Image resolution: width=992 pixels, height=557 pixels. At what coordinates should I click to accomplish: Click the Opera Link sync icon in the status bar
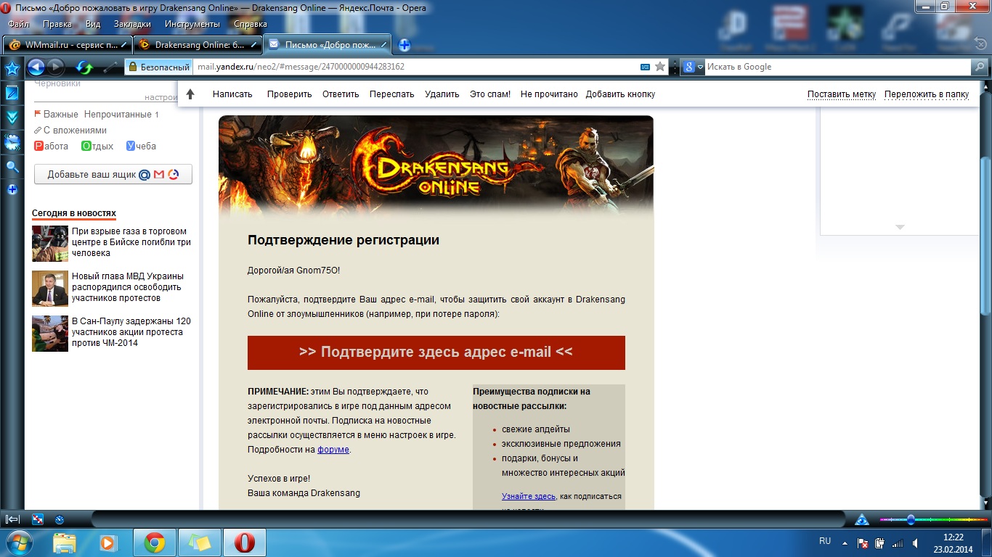(x=38, y=519)
